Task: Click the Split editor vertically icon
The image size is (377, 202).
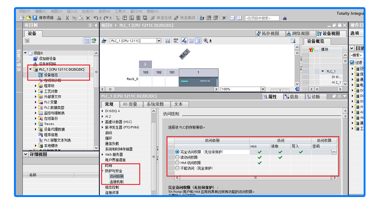Action: [239, 18]
